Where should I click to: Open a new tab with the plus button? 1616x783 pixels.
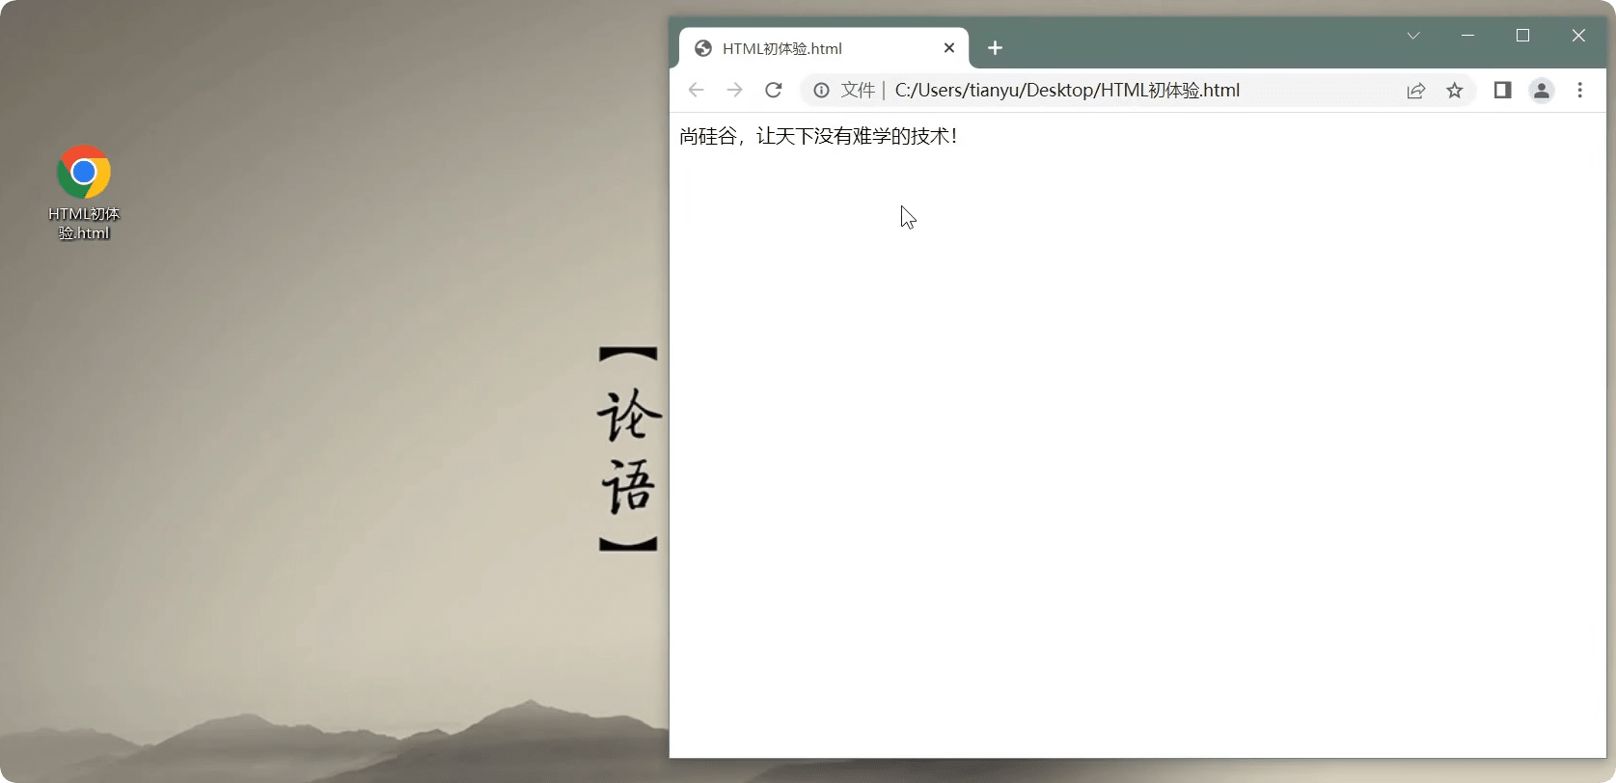pos(995,48)
